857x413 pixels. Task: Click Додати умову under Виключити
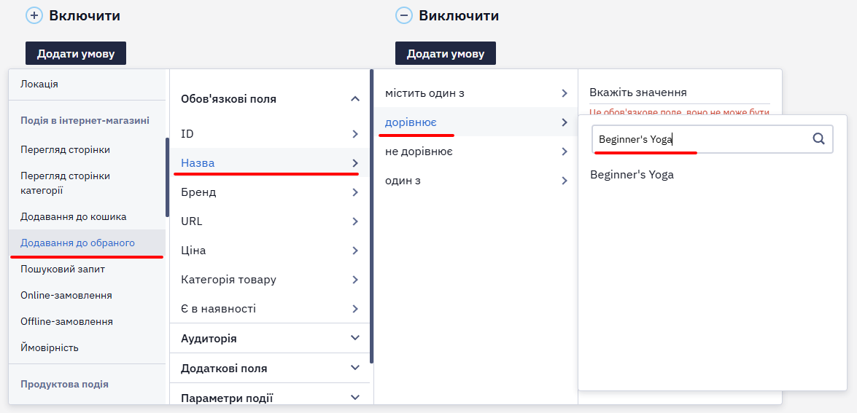coord(446,53)
